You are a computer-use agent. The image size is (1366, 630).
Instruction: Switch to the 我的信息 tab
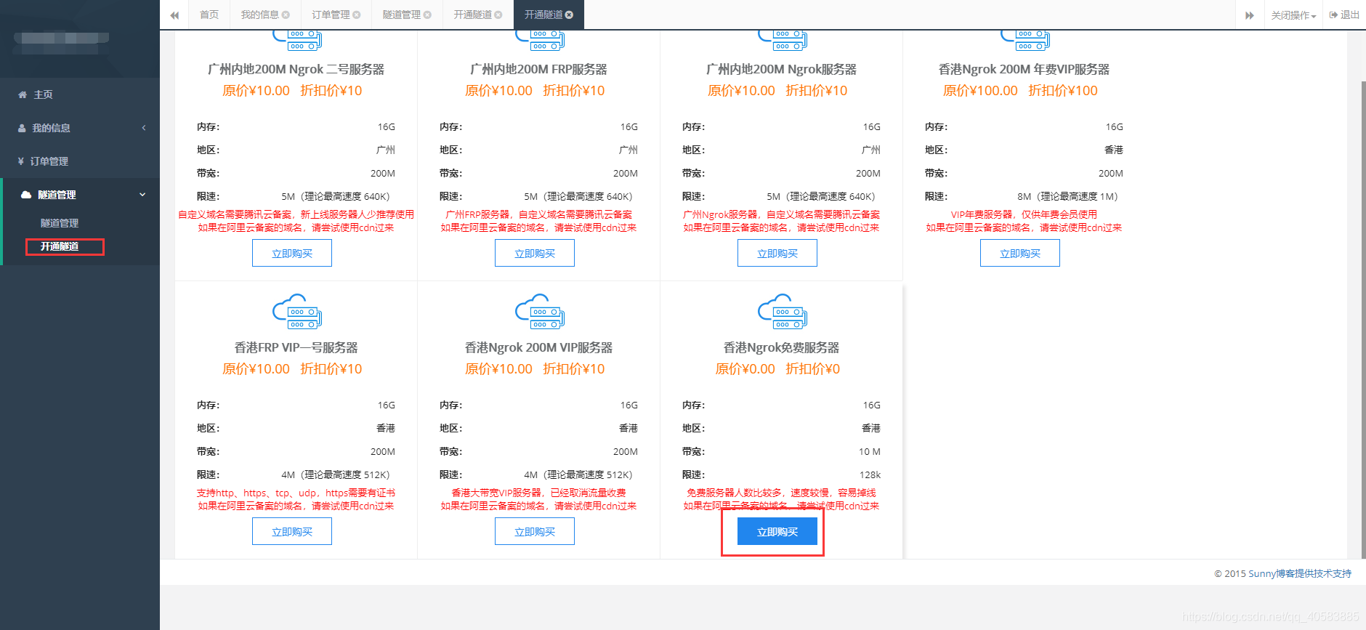pyautogui.click(x=259, y=15)
